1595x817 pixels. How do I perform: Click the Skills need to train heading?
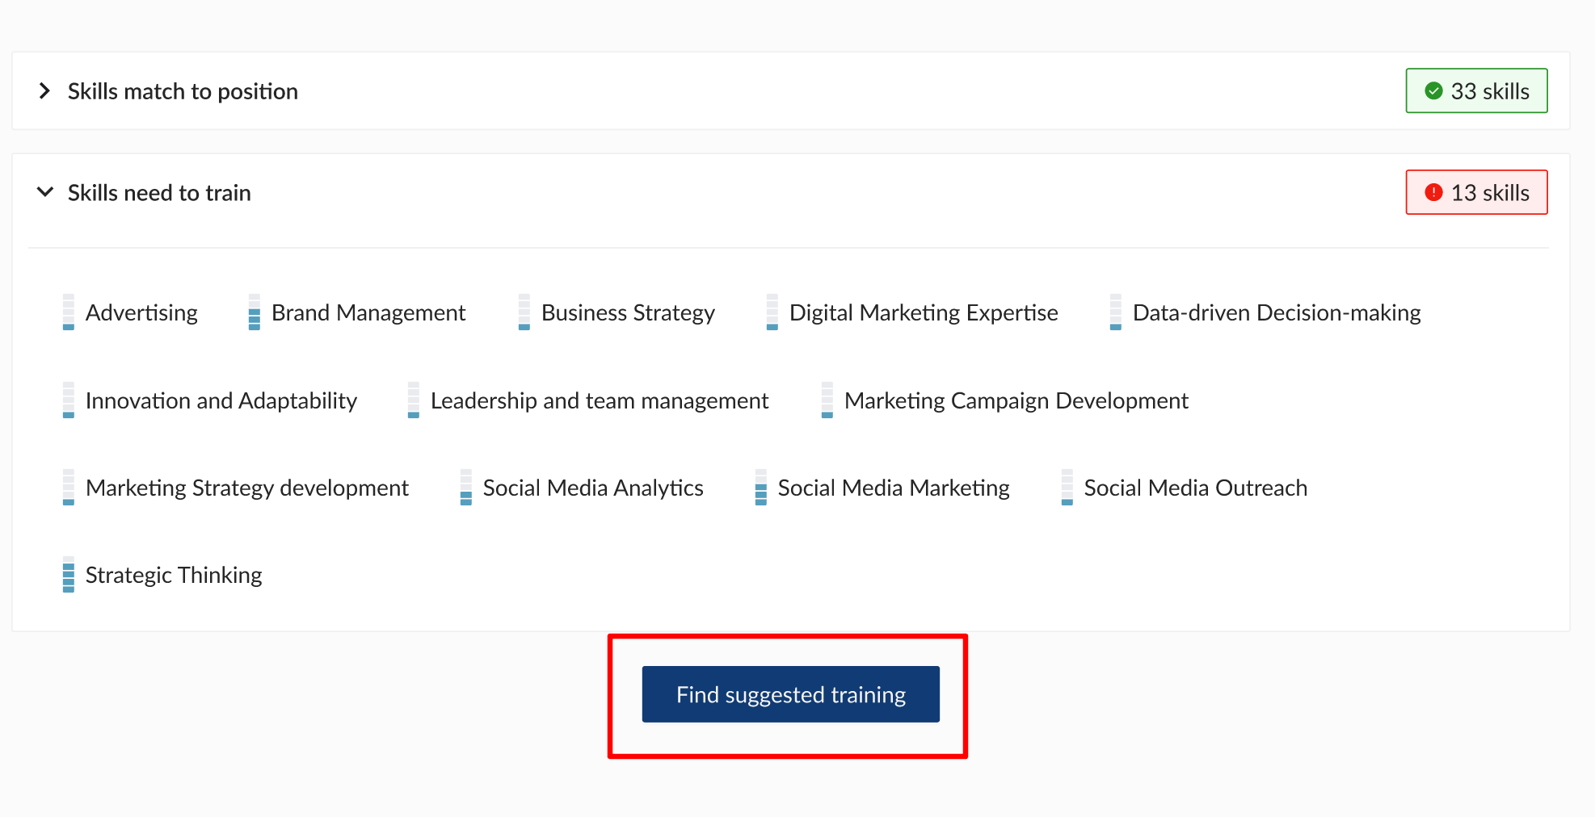[159, 193]
